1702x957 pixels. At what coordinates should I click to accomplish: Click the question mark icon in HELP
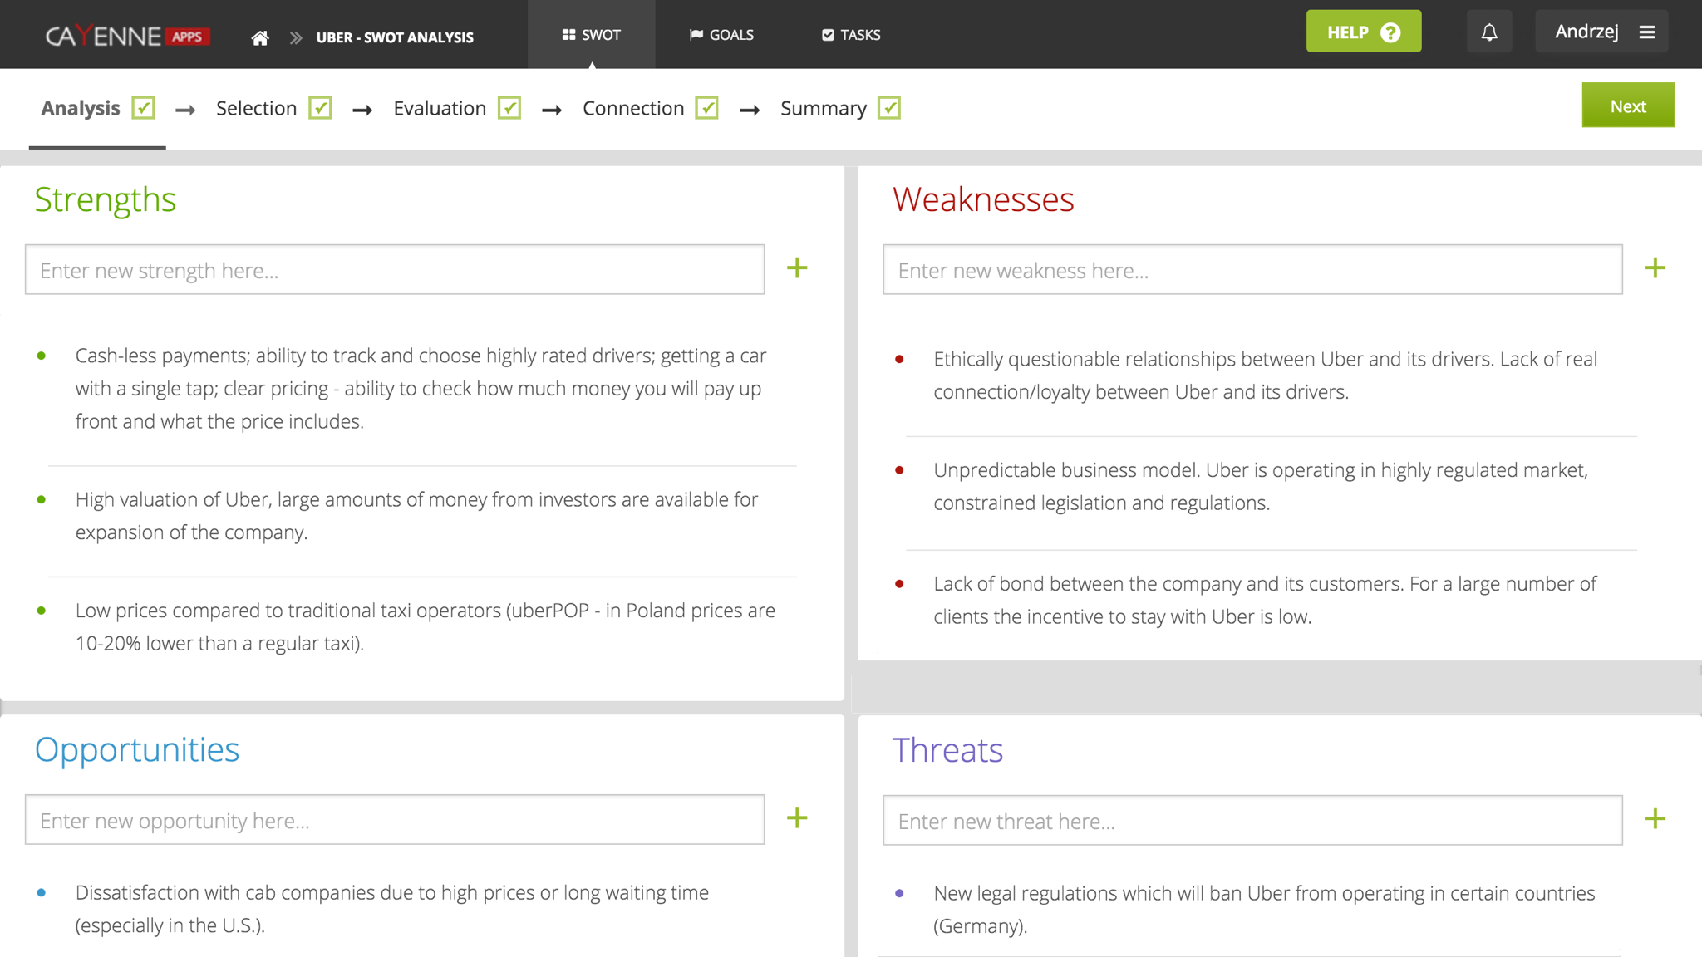[1390, 32]
